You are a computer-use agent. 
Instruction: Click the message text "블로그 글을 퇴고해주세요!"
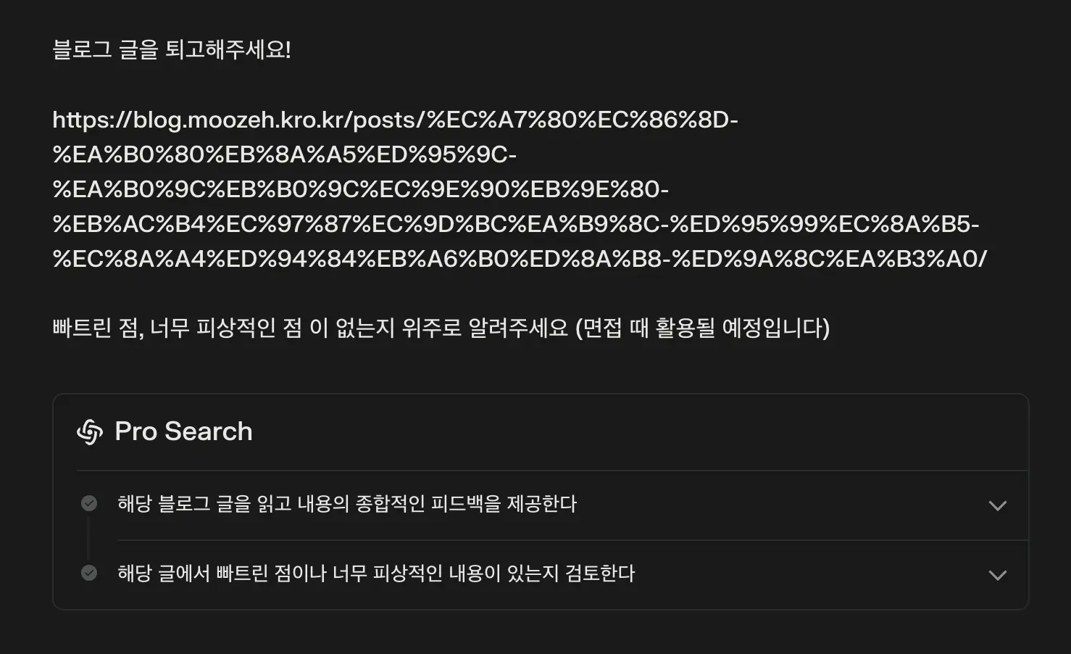[x=172, y=50]
